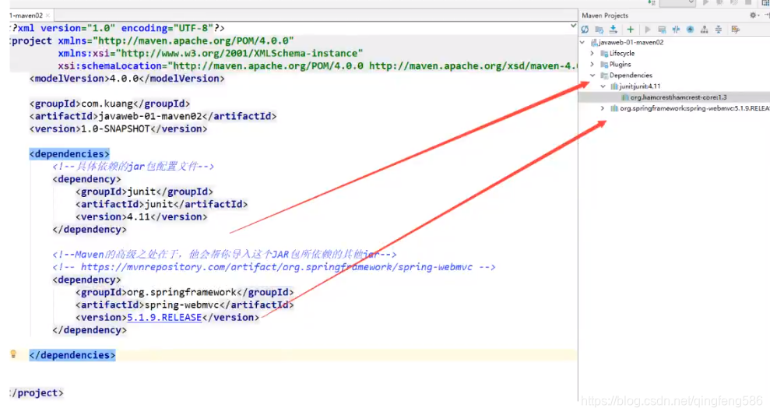Click the Dependencies folder icon
The image size is (770, 415).
point(604,76)
